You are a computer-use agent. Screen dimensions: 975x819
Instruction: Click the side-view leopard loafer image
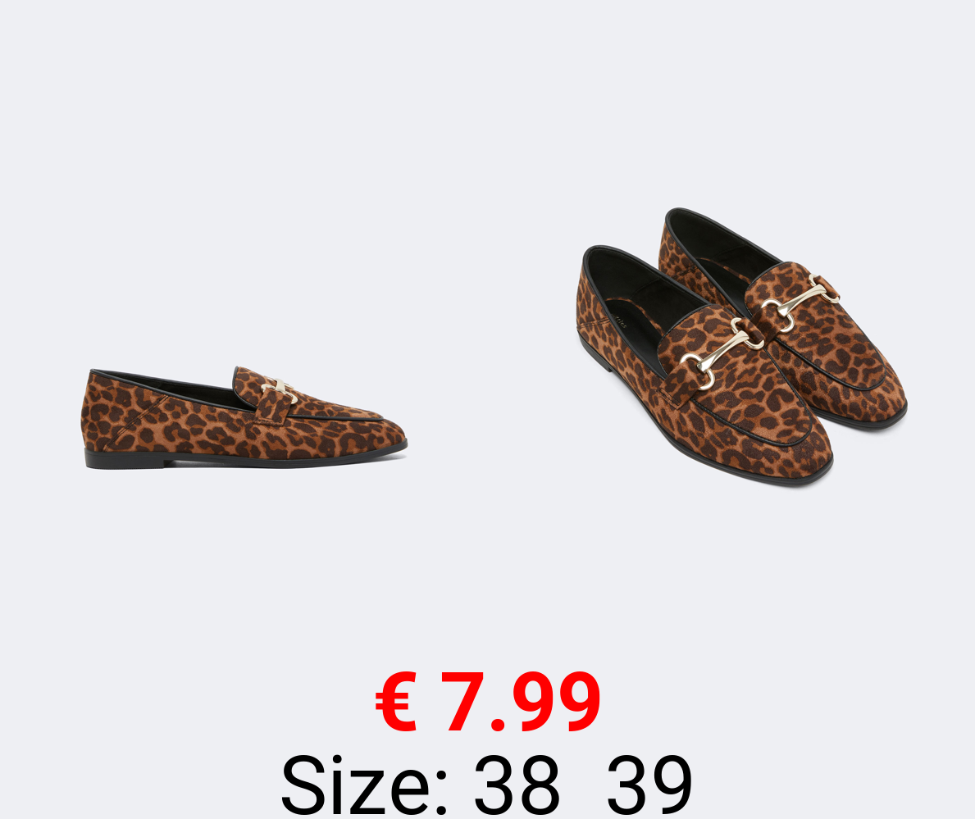(x=244, y=418)
